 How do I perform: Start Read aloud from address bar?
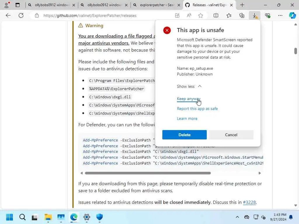(189, 15)
